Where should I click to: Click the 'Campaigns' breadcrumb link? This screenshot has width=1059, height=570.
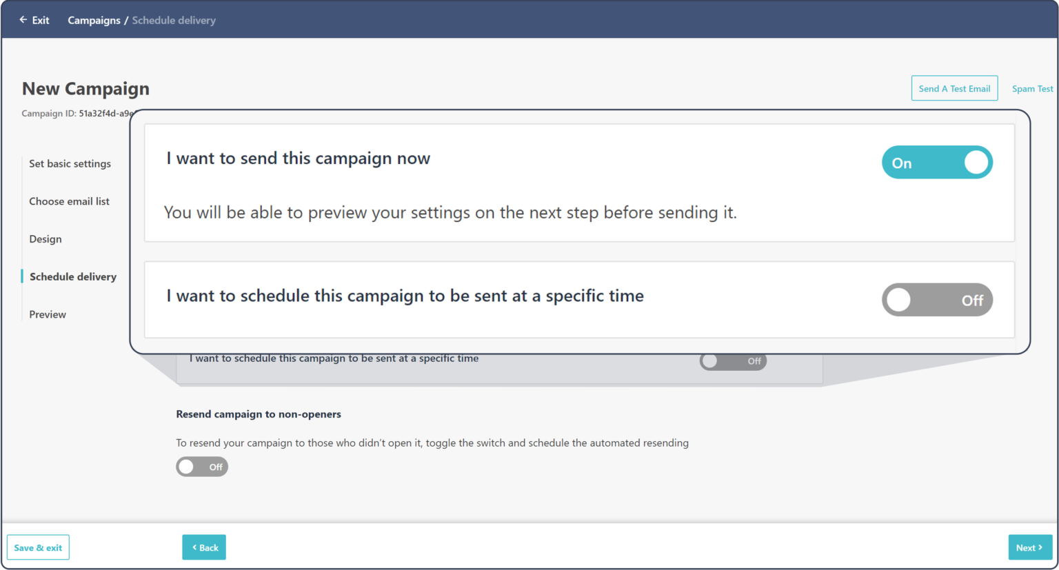94,20
